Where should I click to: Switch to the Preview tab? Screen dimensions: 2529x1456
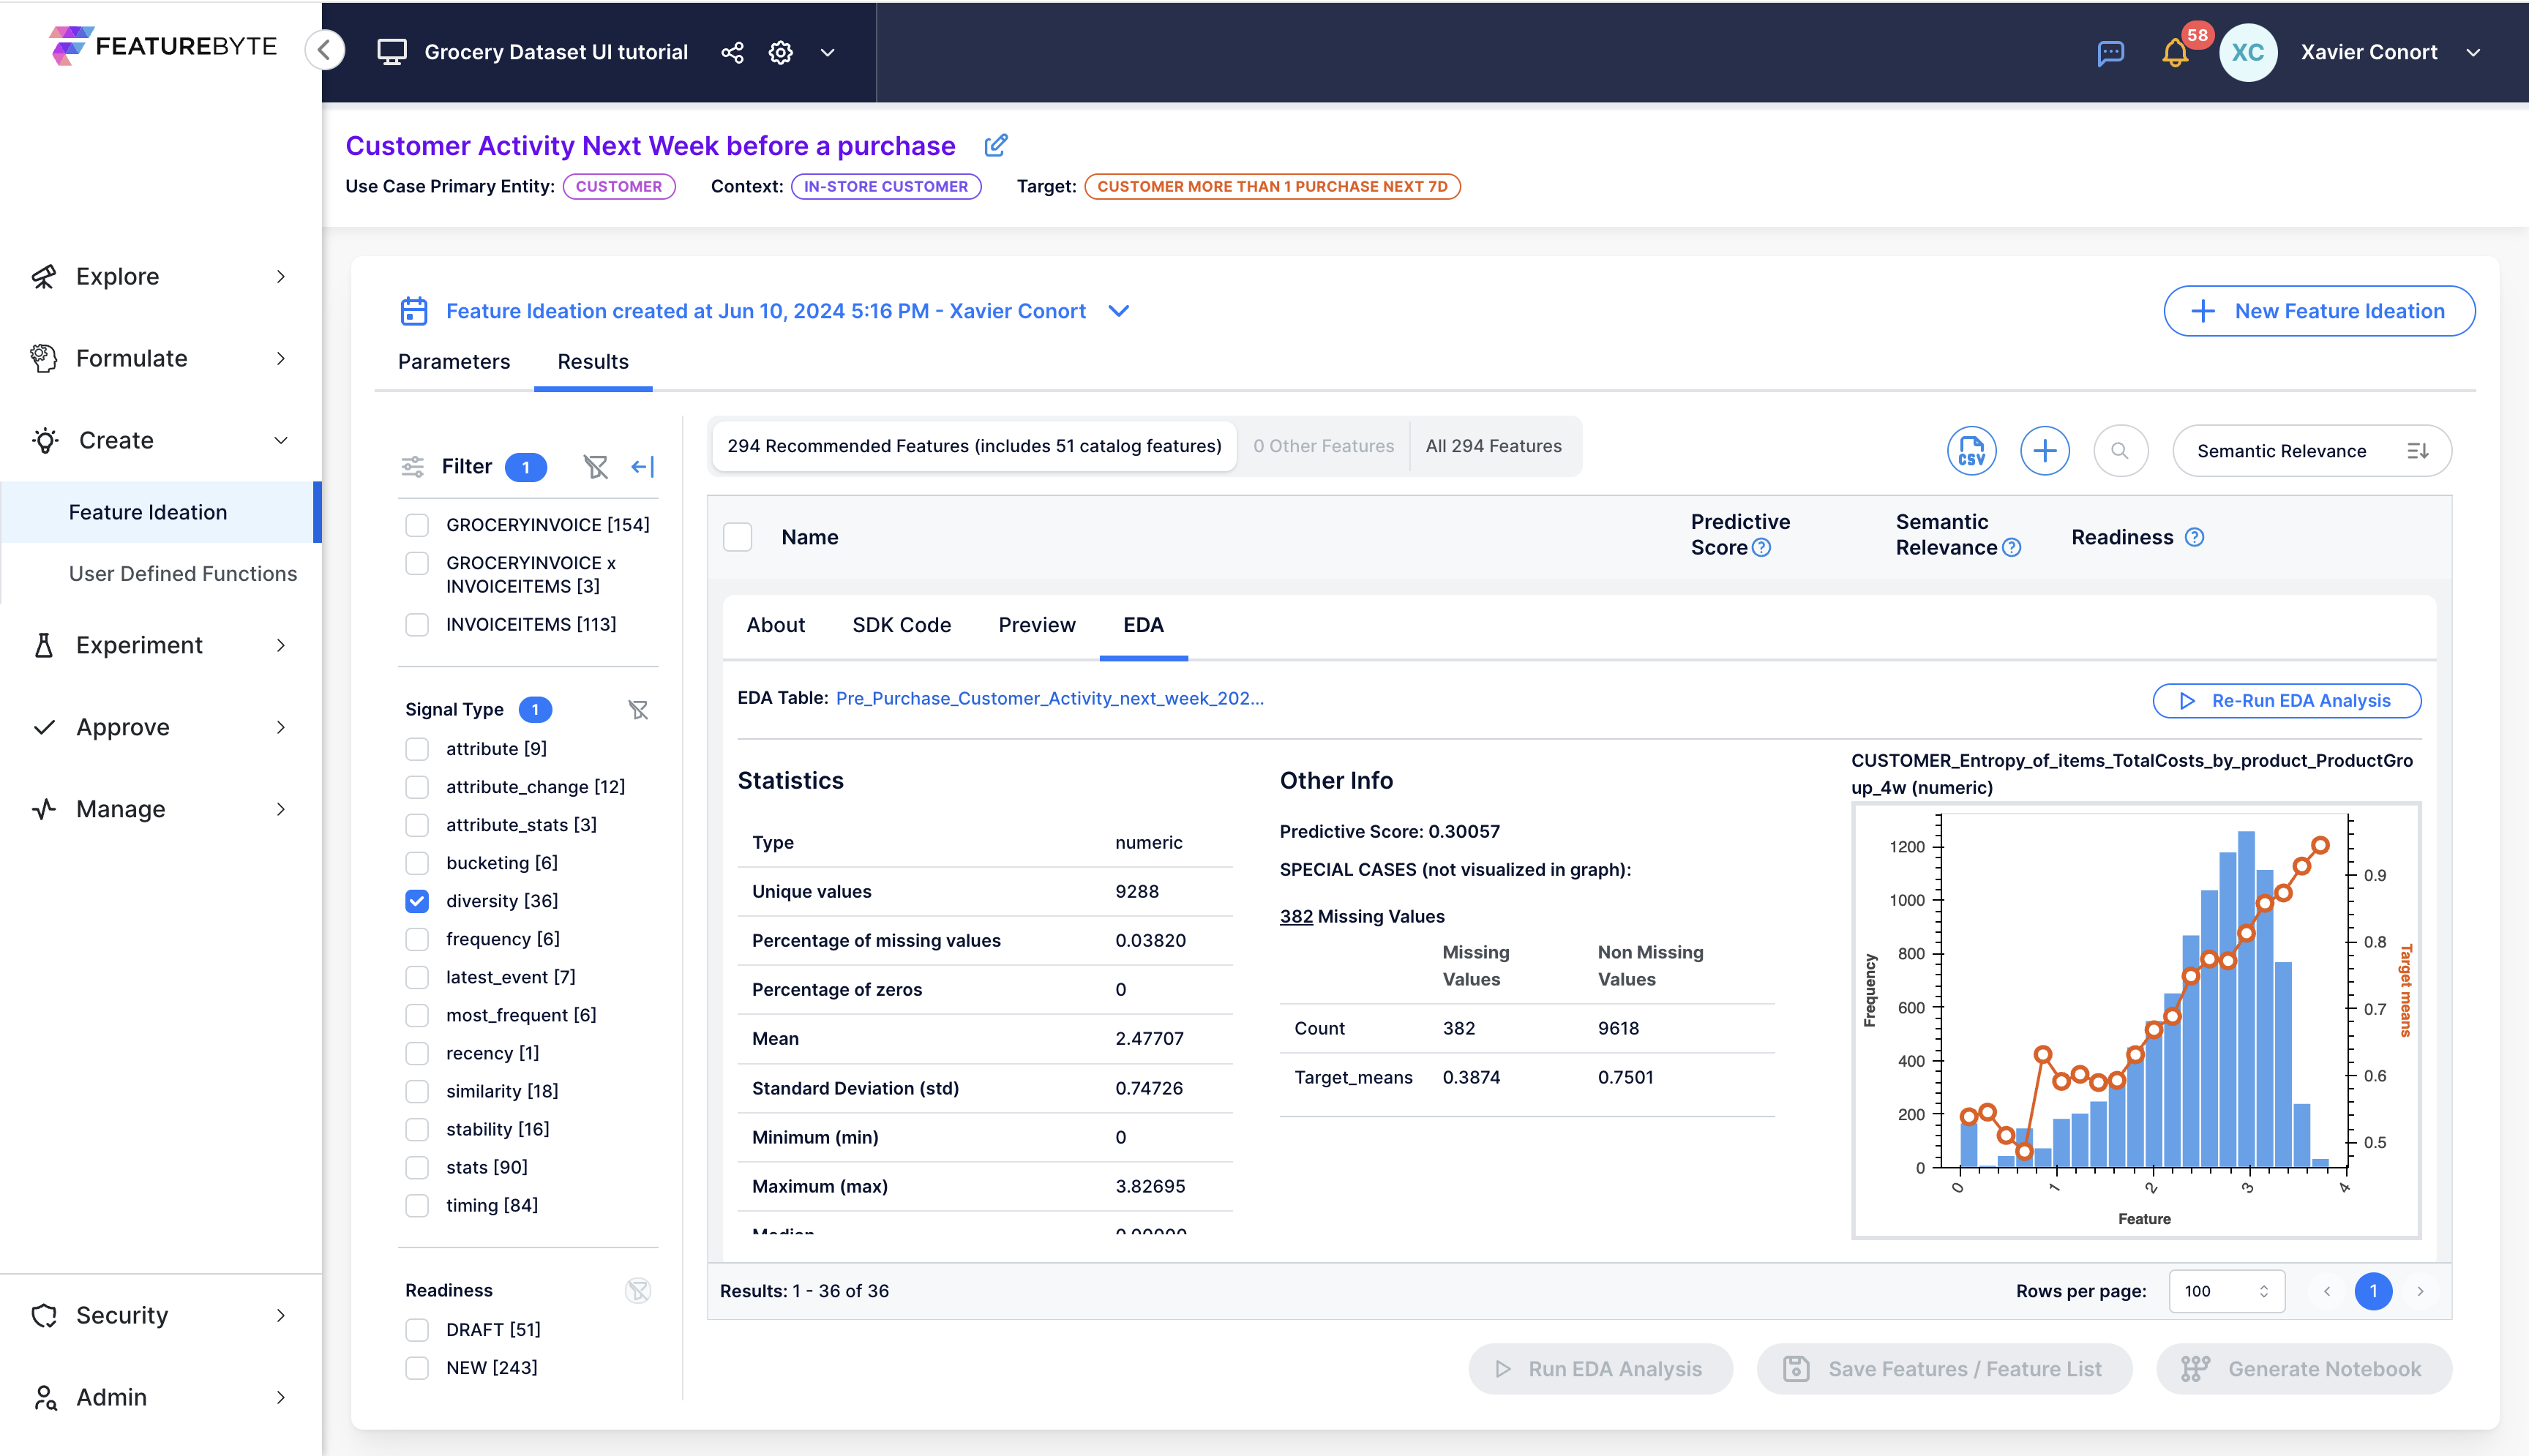pos(1037,625)
